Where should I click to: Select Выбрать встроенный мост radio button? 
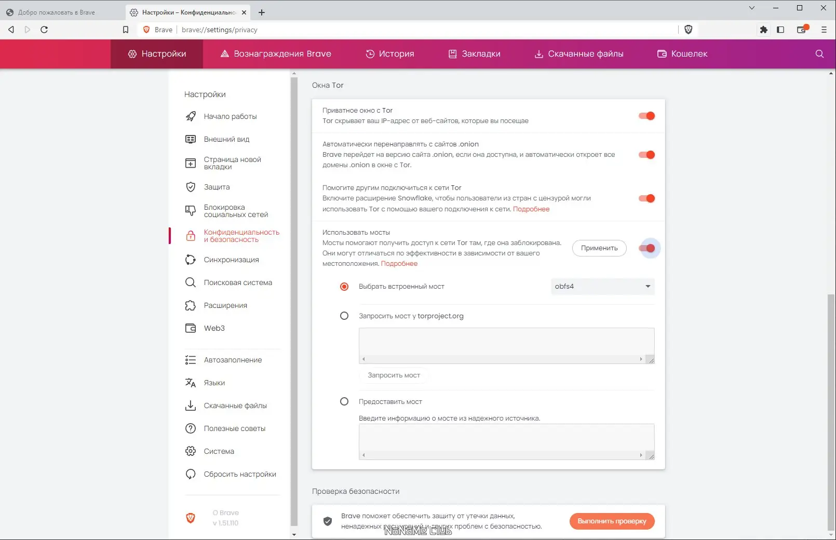point(344,287)
